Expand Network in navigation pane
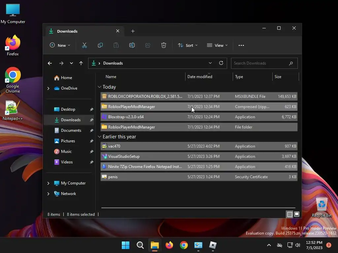 48,194
